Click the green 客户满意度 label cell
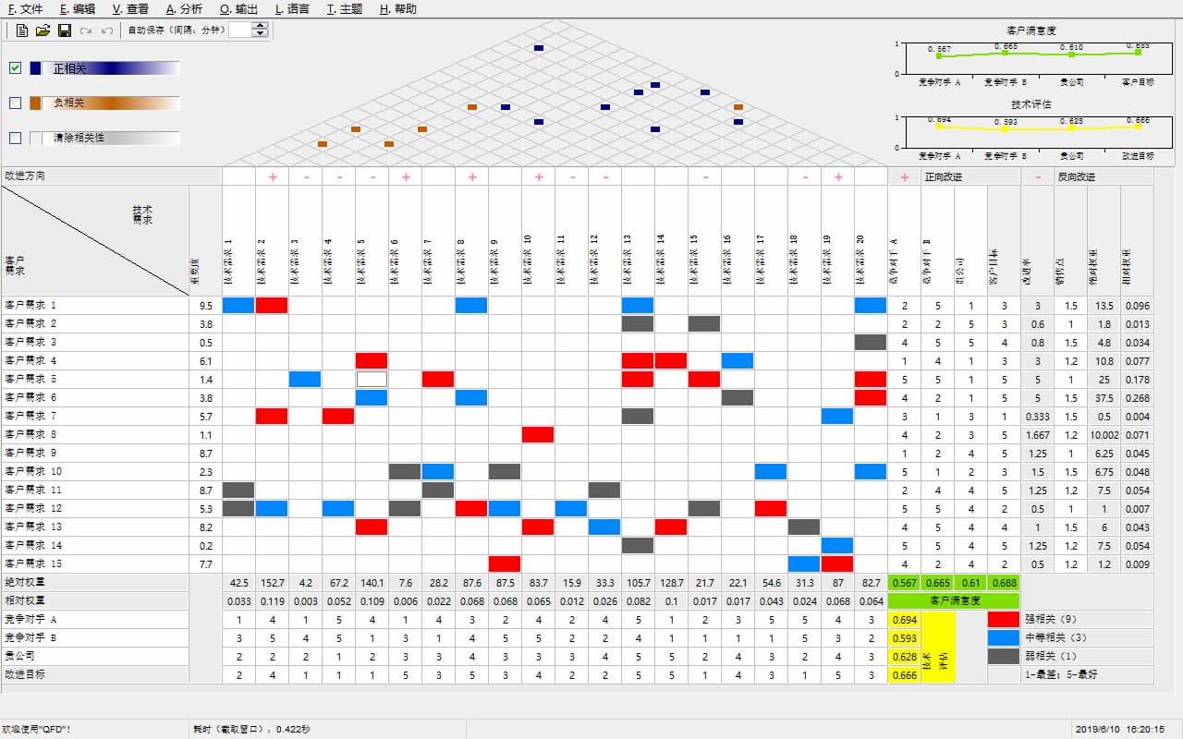This screenshot has height=739, width=1183. click(x=954, y=600)
